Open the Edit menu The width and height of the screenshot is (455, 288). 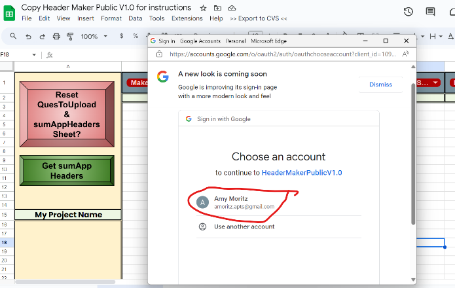coord(44,18)
